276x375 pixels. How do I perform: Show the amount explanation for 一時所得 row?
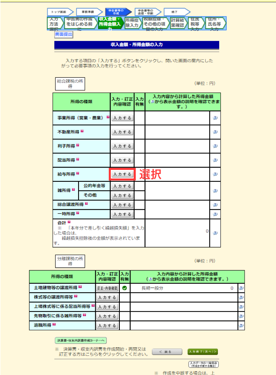pos(215,214)
